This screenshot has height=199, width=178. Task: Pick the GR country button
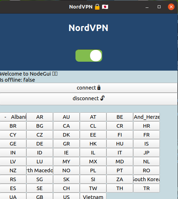pyautogui.click(x=66, y=144)
